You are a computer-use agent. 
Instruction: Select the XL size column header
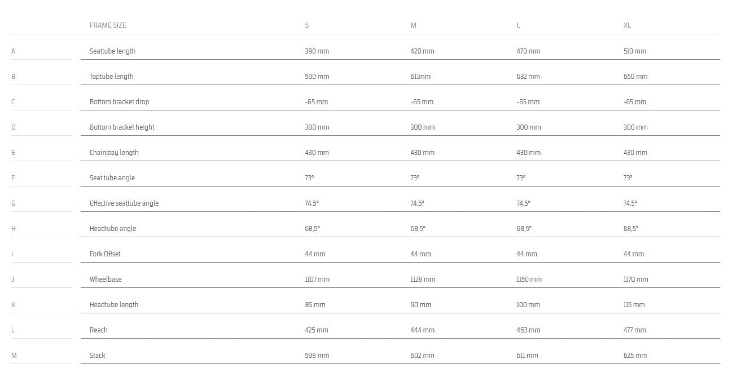coord(627,25)
